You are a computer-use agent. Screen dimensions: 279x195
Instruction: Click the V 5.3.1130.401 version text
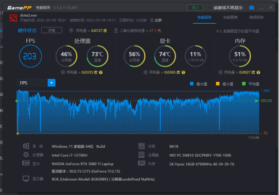click(65, 7)
